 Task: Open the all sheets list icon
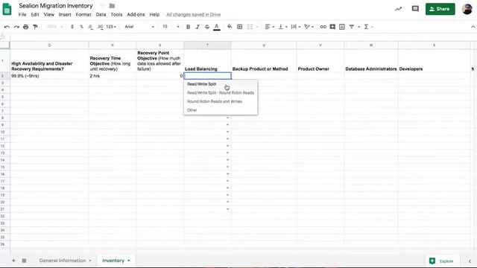tap(24, 261)
